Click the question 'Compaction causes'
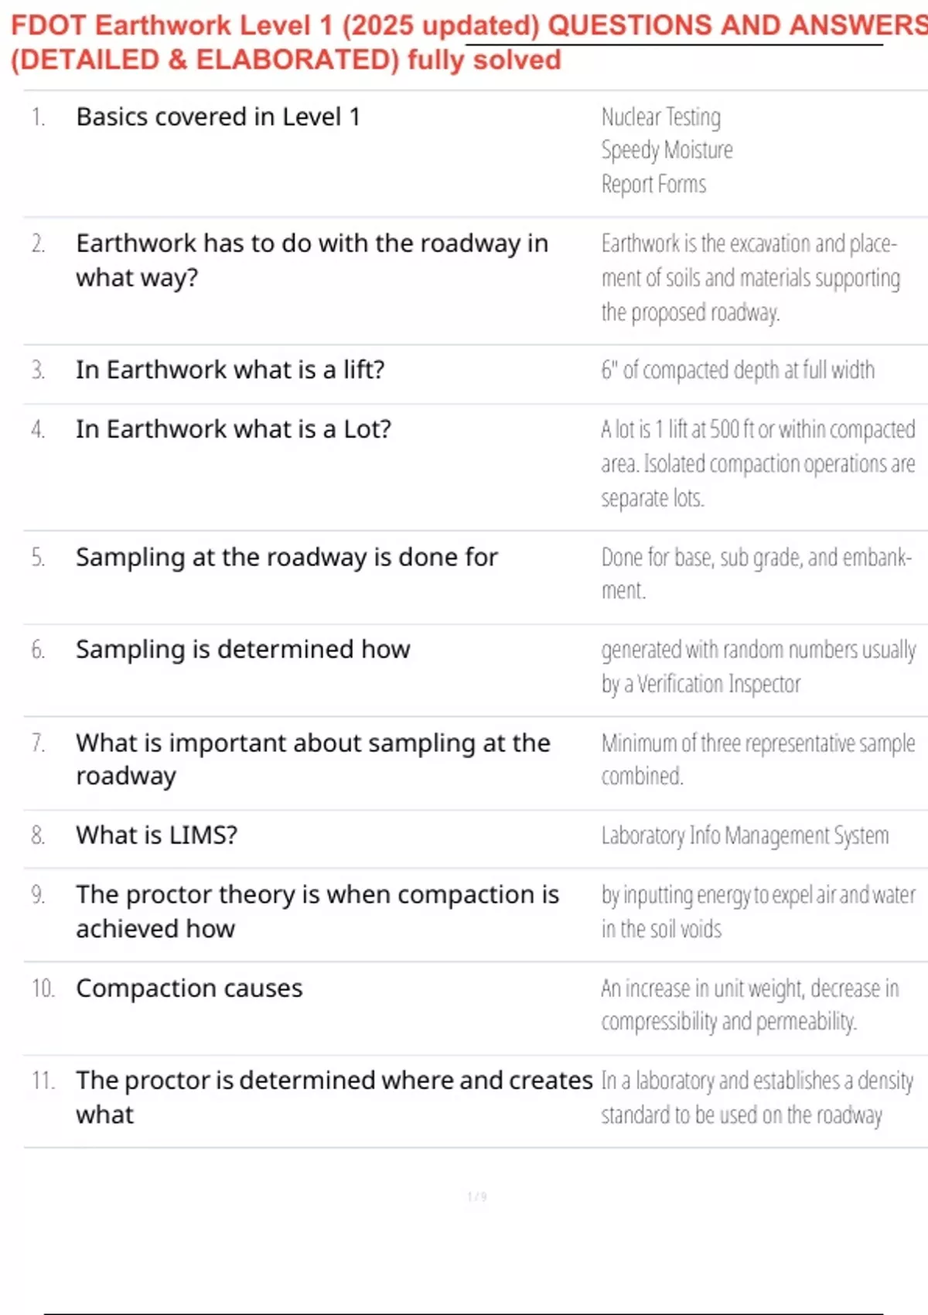The height and width of the screenshot is (1315, 928). tap(189, 988)
